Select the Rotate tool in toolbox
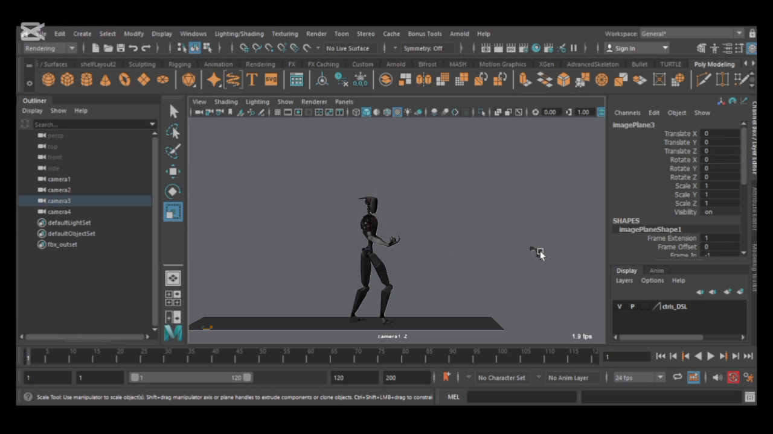The width and height of the screenshot is (773, 434). pos(173,192)
